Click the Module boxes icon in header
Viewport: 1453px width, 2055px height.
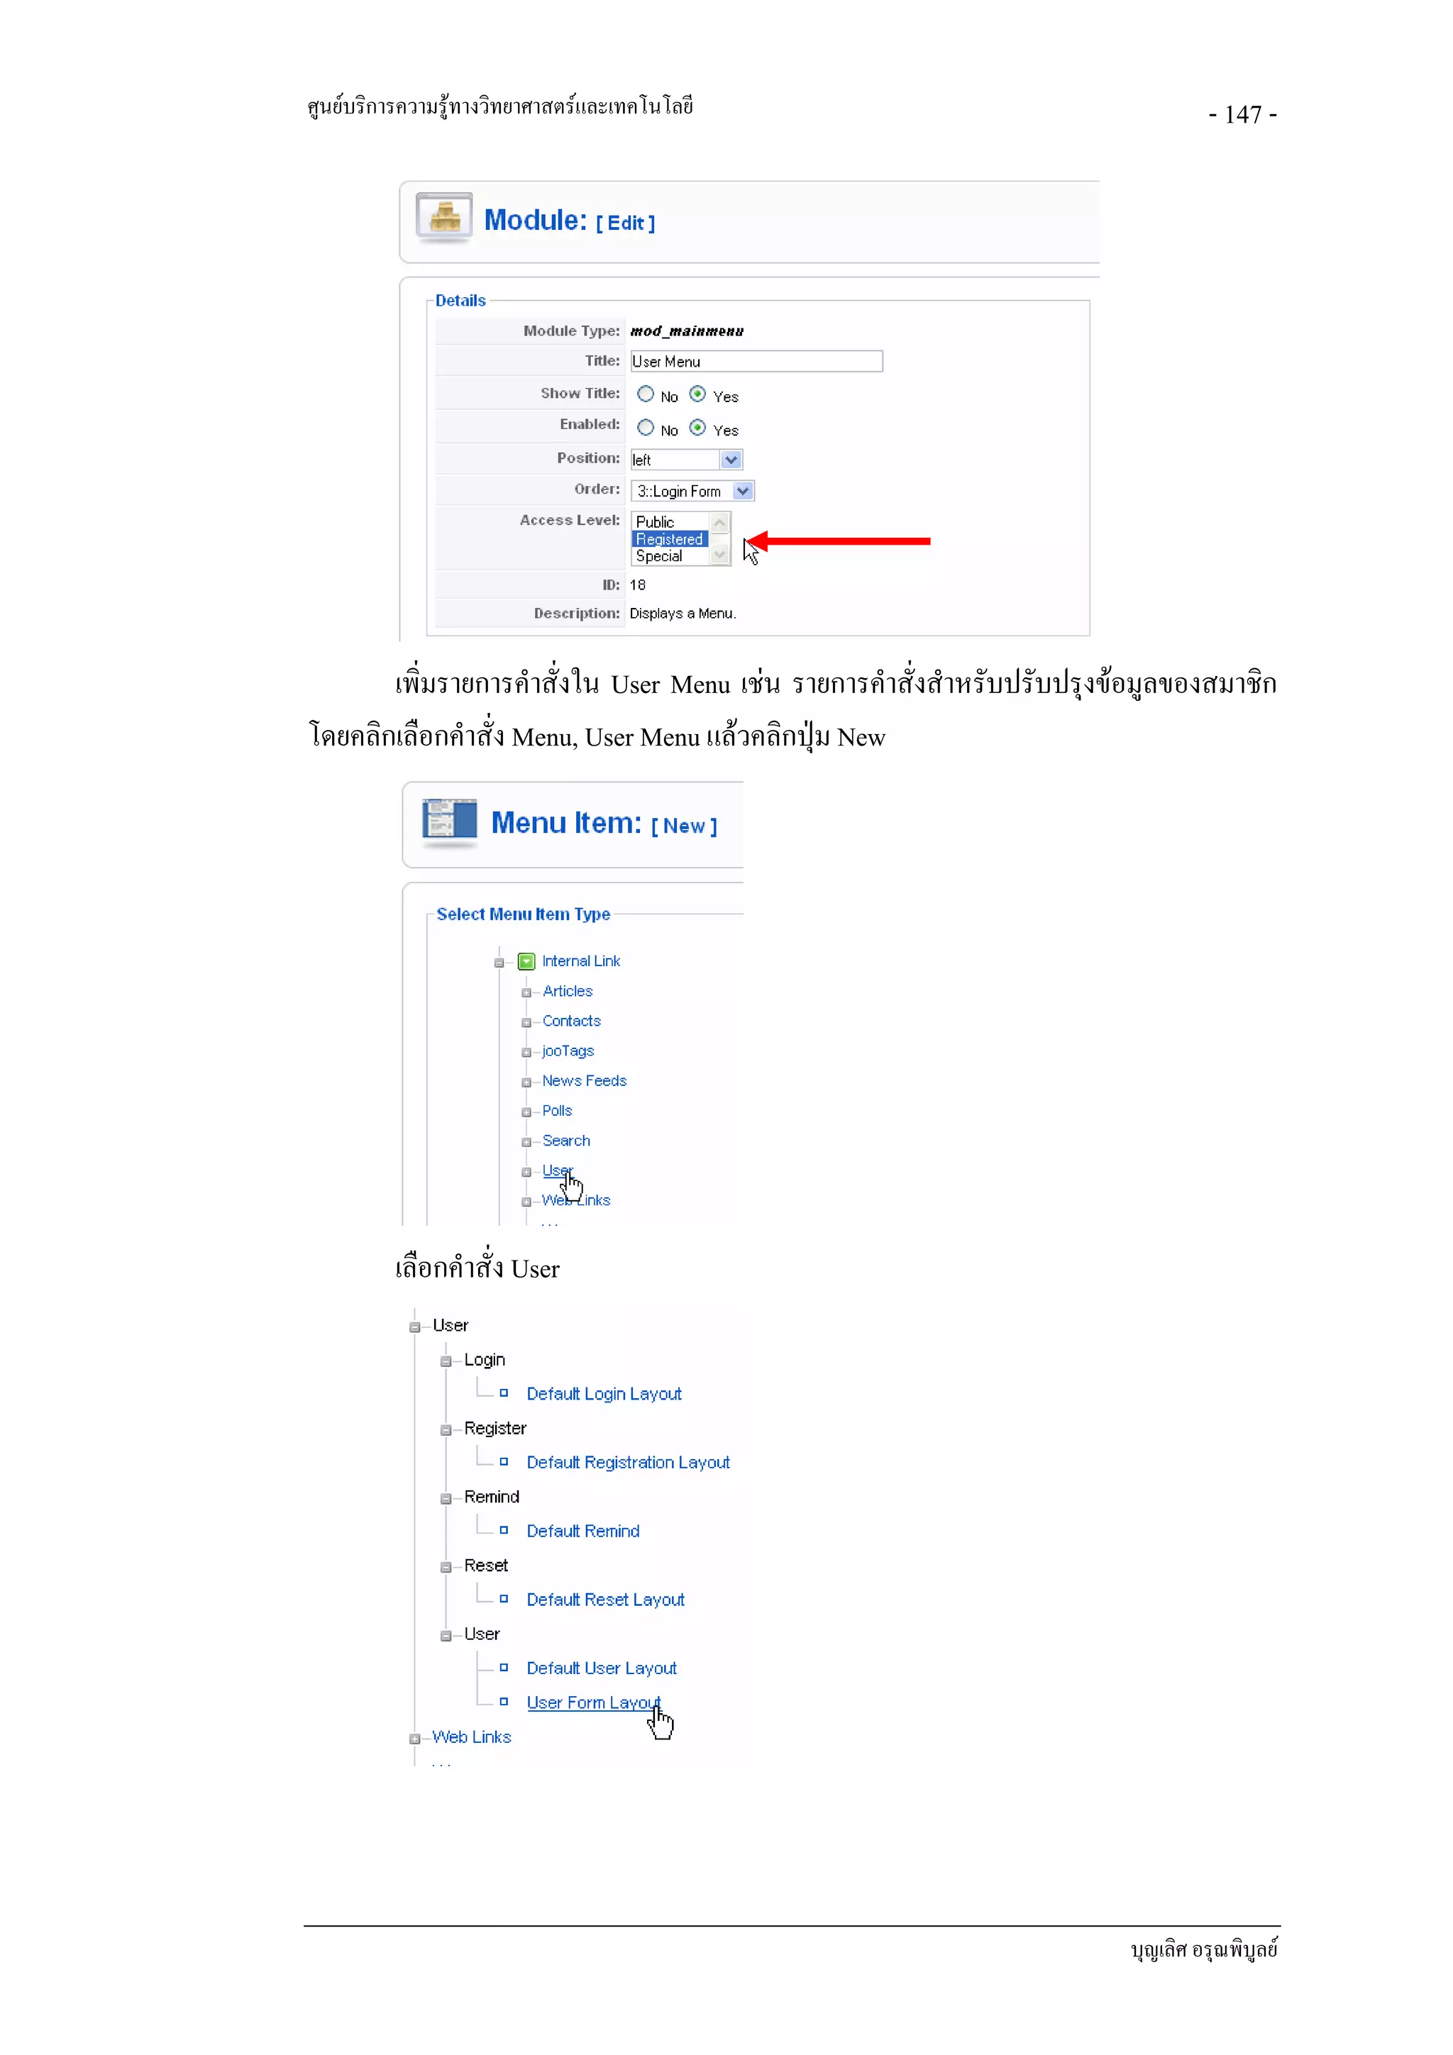pos(444,216)
